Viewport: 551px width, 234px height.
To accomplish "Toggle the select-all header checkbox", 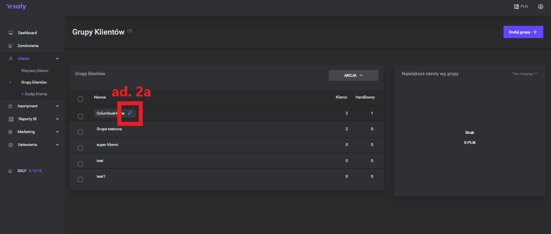I will coord(80,99).
